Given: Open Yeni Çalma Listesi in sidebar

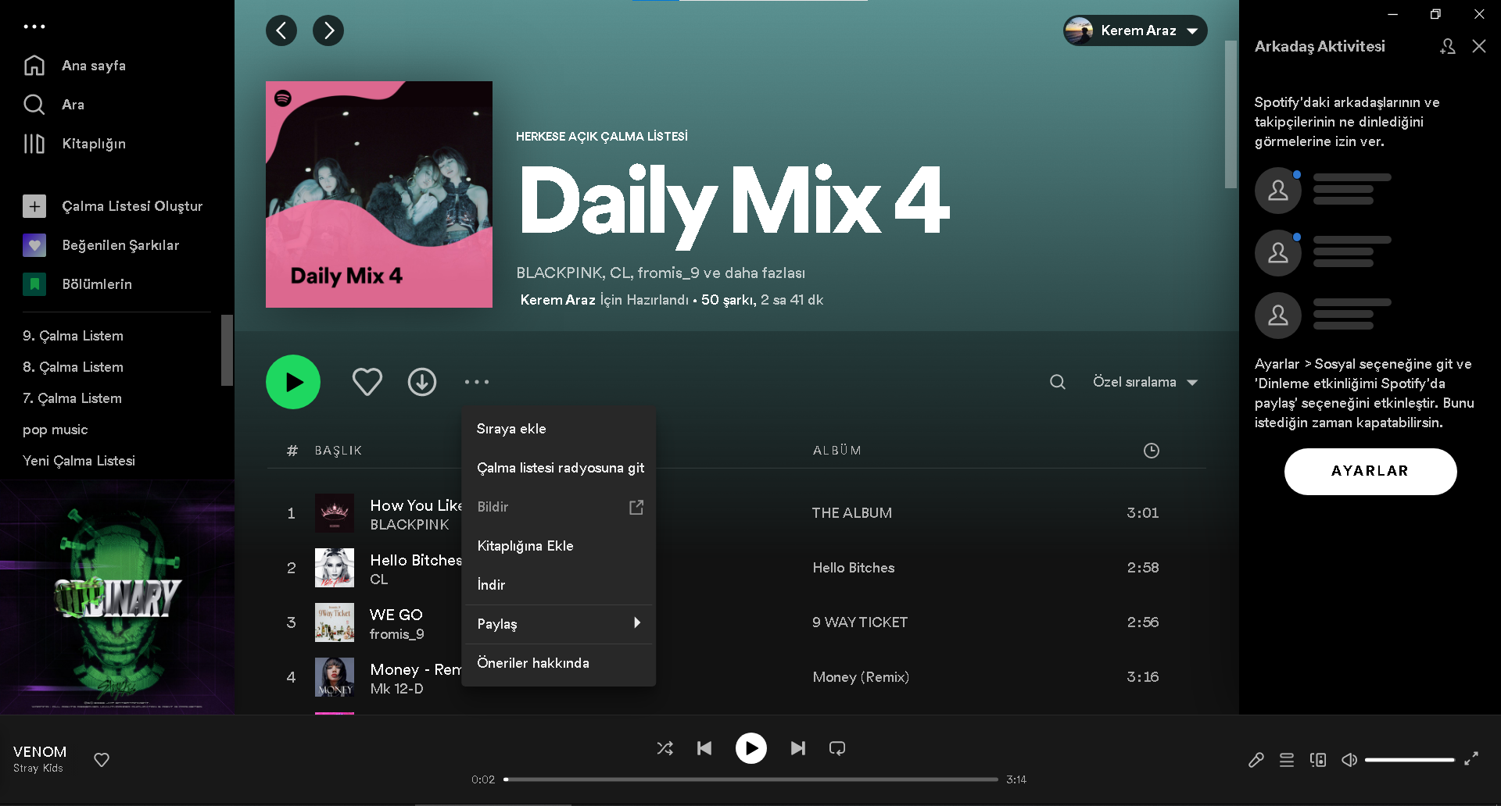Looking at the screenshot, I should (x=79, y=461).
